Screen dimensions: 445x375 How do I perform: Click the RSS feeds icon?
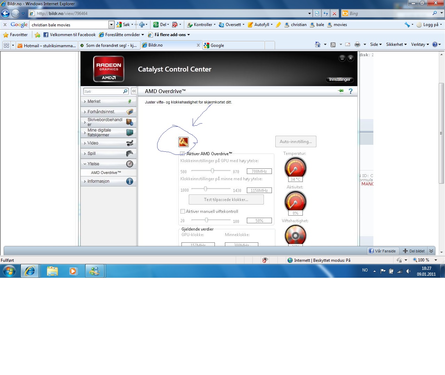click(x=333, y=44)
